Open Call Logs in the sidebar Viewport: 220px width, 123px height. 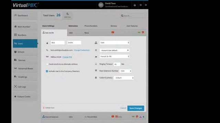coord(25,87)
